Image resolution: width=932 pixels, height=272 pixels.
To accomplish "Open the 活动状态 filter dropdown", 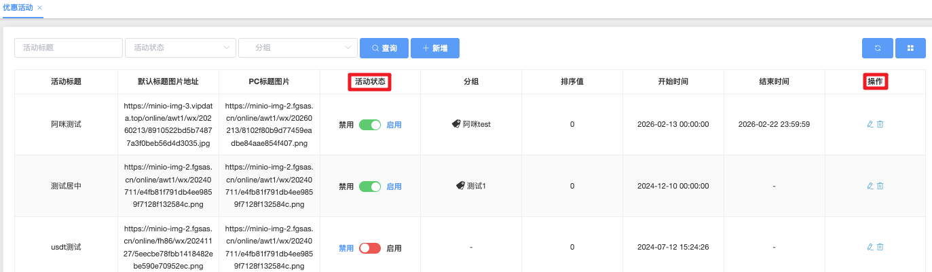I will [180, 48].
